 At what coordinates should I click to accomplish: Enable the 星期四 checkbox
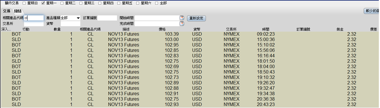tap(100, 3)
